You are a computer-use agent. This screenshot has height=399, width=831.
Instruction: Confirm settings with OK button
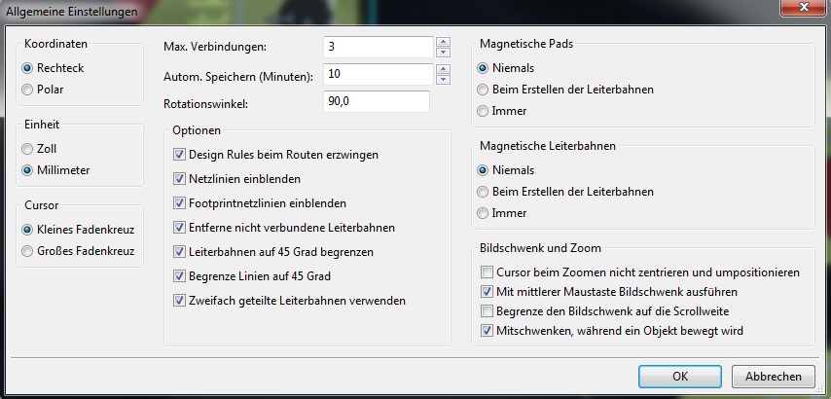tap(680, 377)
